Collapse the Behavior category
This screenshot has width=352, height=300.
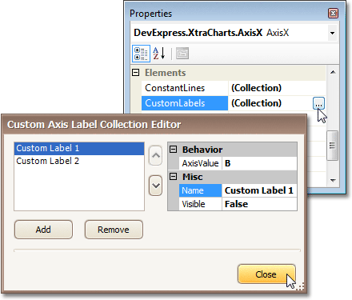pos(174,150)
